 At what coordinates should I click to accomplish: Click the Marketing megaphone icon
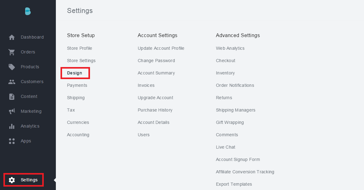pyautogui.click(x=12, y=112)
